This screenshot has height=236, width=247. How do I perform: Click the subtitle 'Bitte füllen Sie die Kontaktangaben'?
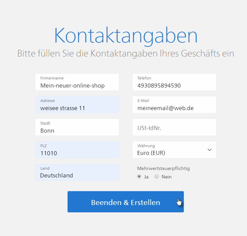(125, 54)
